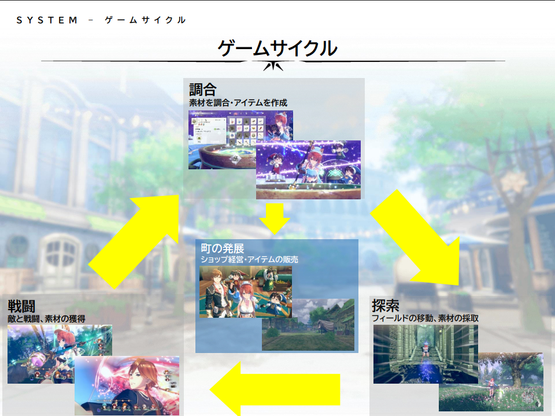Click the main title ゲームサイクル
Viewport: 555px width, 416px height.
277,48
